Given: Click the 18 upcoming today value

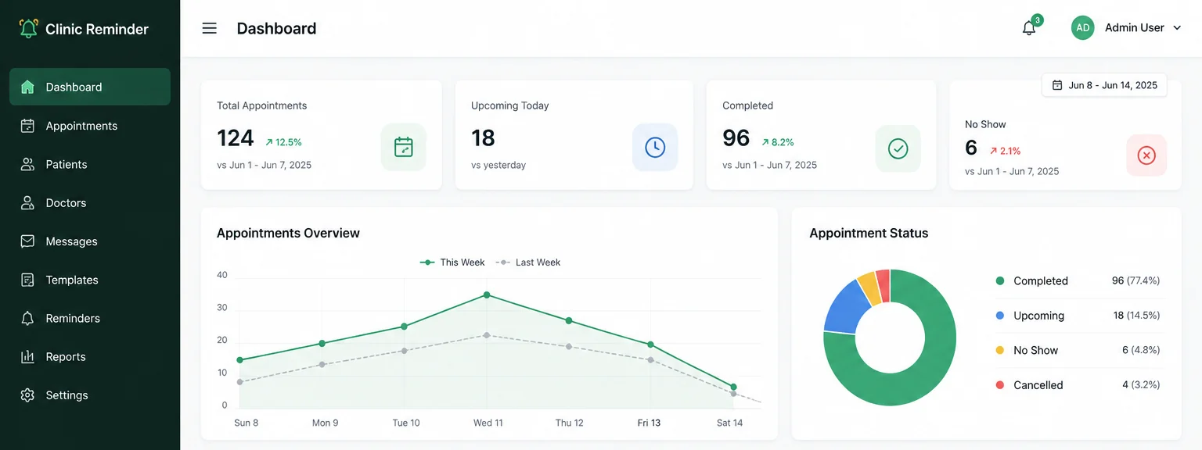Looking at the screenshot, I should pos(483,138).
